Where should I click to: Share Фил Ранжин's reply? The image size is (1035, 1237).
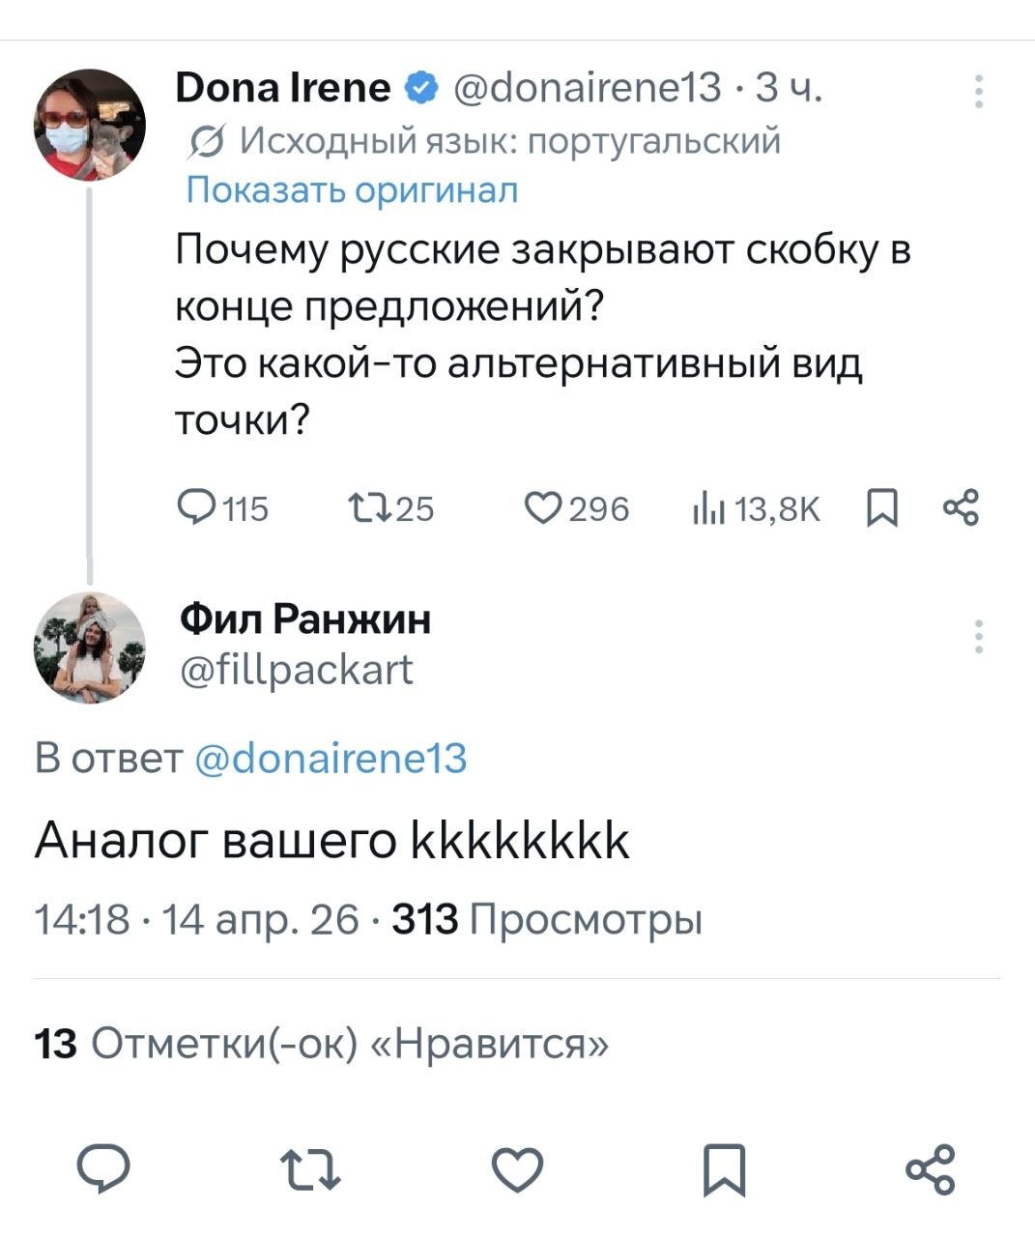point(930,1169)
